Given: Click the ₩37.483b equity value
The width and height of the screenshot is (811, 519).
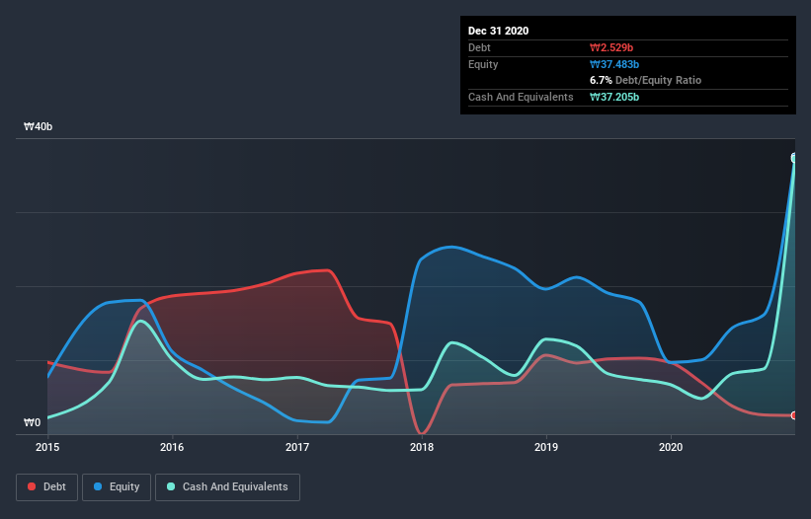Looking at the screenshot, I should (614, 64).
